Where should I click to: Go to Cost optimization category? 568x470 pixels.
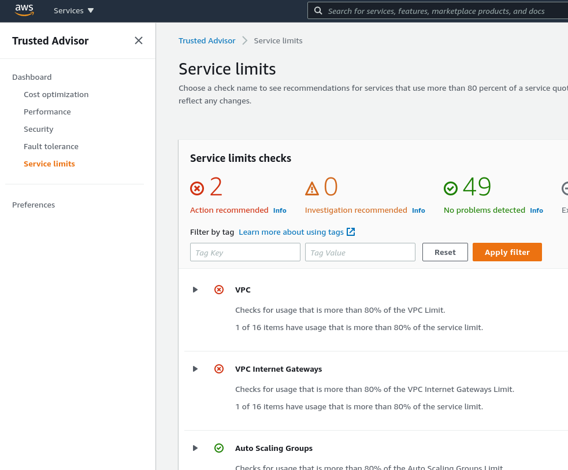pos(56,95)
